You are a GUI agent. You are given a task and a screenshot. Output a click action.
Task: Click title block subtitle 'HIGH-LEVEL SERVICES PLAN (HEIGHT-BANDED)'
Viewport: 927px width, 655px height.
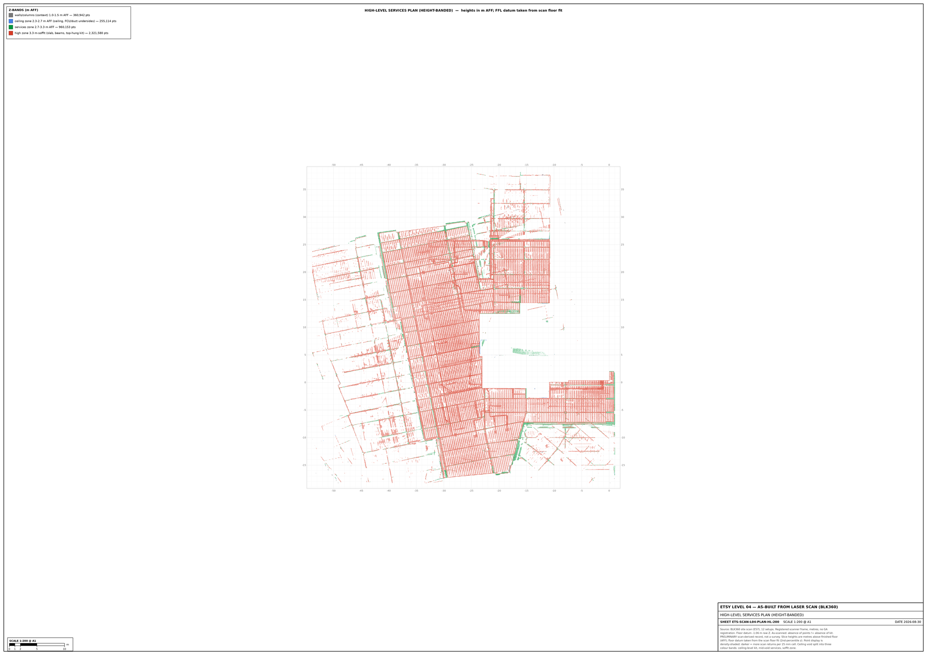click(762, 615)
